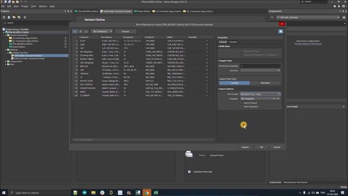Click the Production Quantity input field
348x196 pixels.
click(260, 66)
